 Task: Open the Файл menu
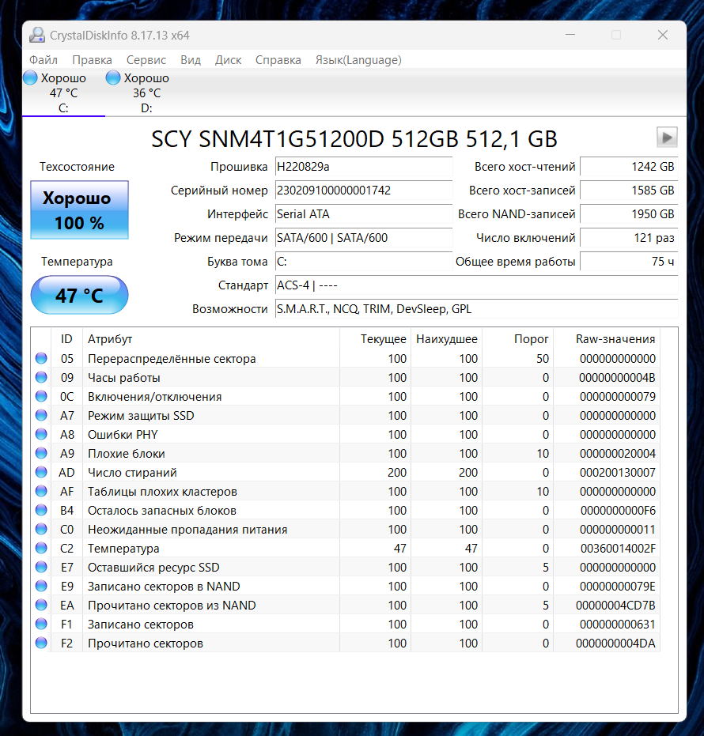click(x=44, y=60)
